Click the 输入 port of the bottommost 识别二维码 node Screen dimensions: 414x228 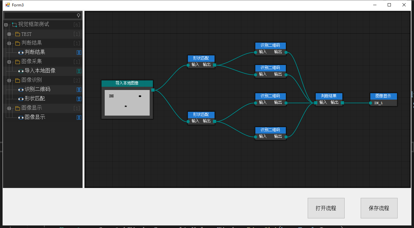point(255,137)
